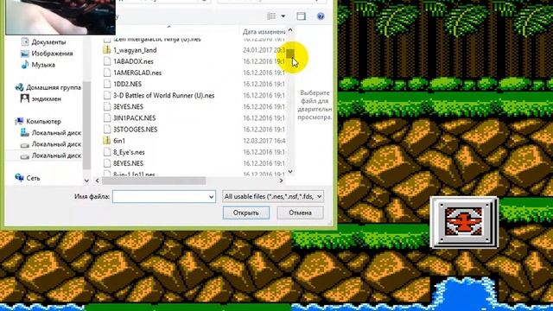Click file list scroll up arrow
Image resolution: width=553 pixels, height=311 pixels.
pos(290,30)
